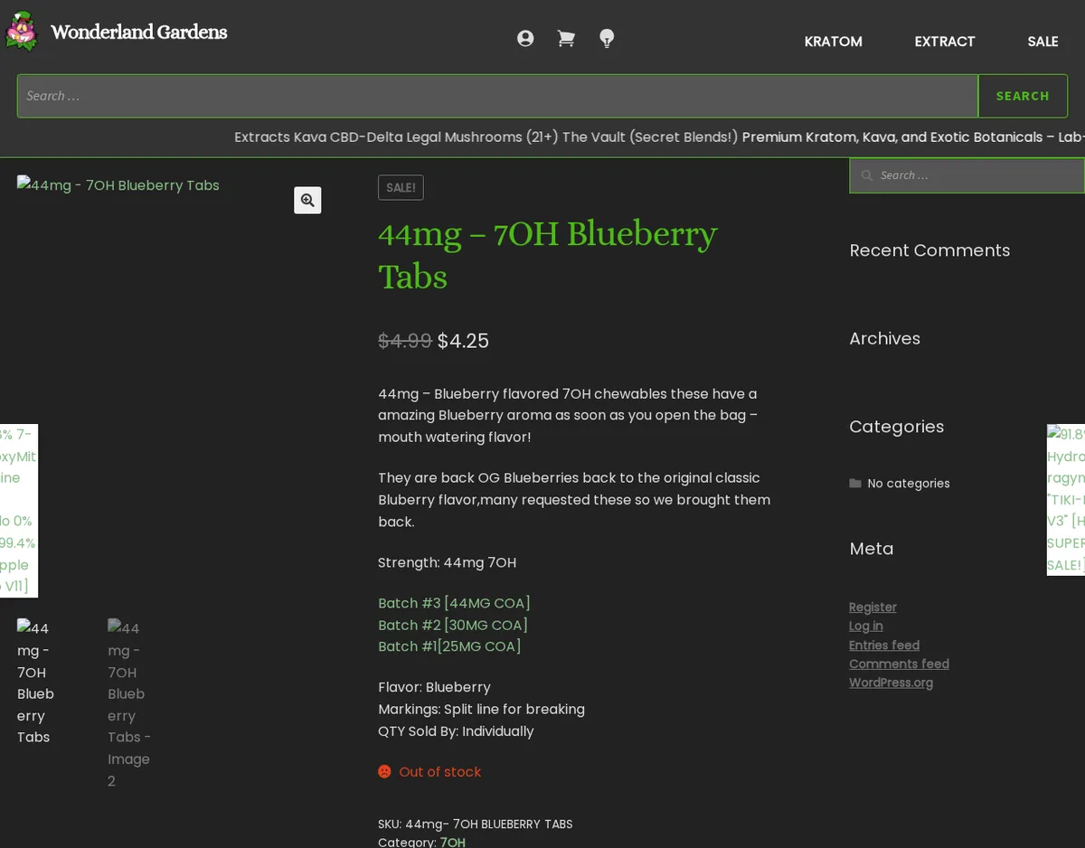
Task: Click the Log in link
Action: pos(866,626)
